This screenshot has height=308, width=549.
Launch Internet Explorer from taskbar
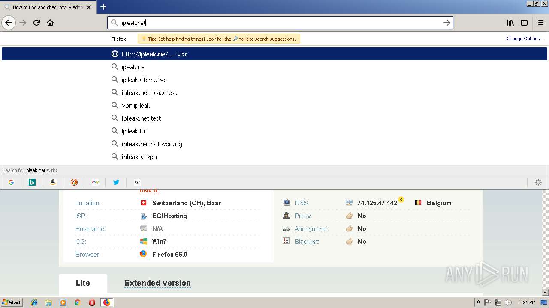click(x=34, y=302)
